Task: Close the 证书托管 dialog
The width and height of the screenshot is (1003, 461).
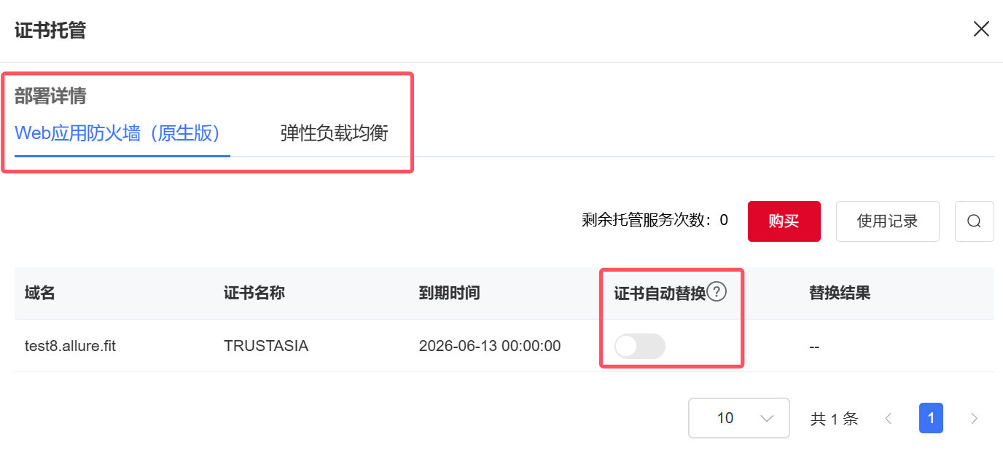Action: point(981,29)
